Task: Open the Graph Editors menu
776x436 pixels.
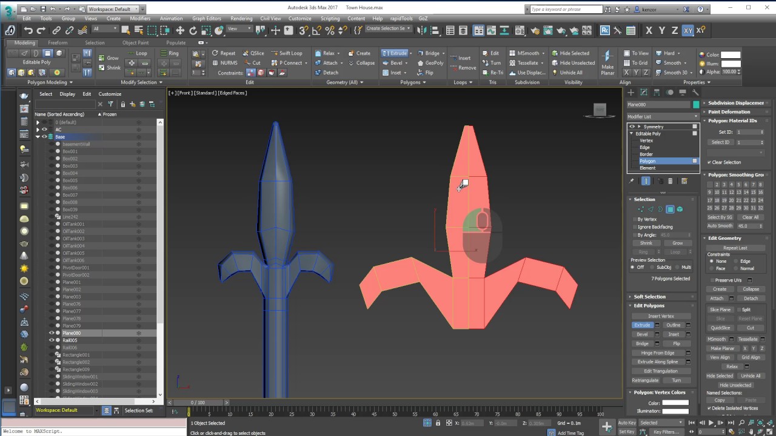Action: [x=207, y=19]
